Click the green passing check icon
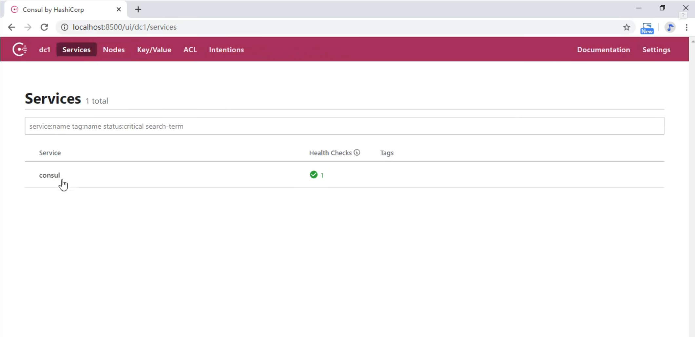The image size is (695, 337). coord(314,175)
